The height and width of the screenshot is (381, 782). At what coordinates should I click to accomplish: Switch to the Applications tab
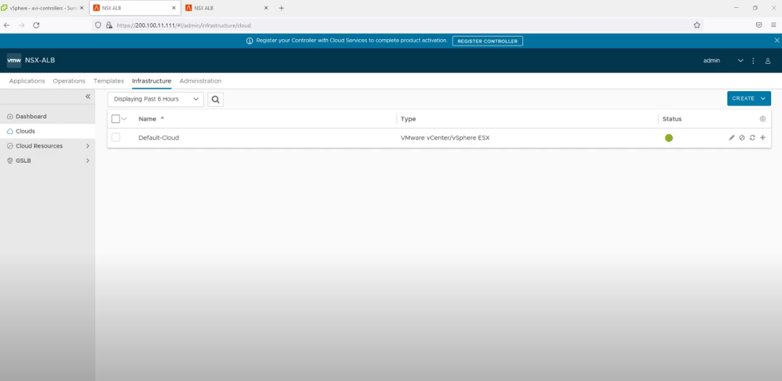pos(27,80)
